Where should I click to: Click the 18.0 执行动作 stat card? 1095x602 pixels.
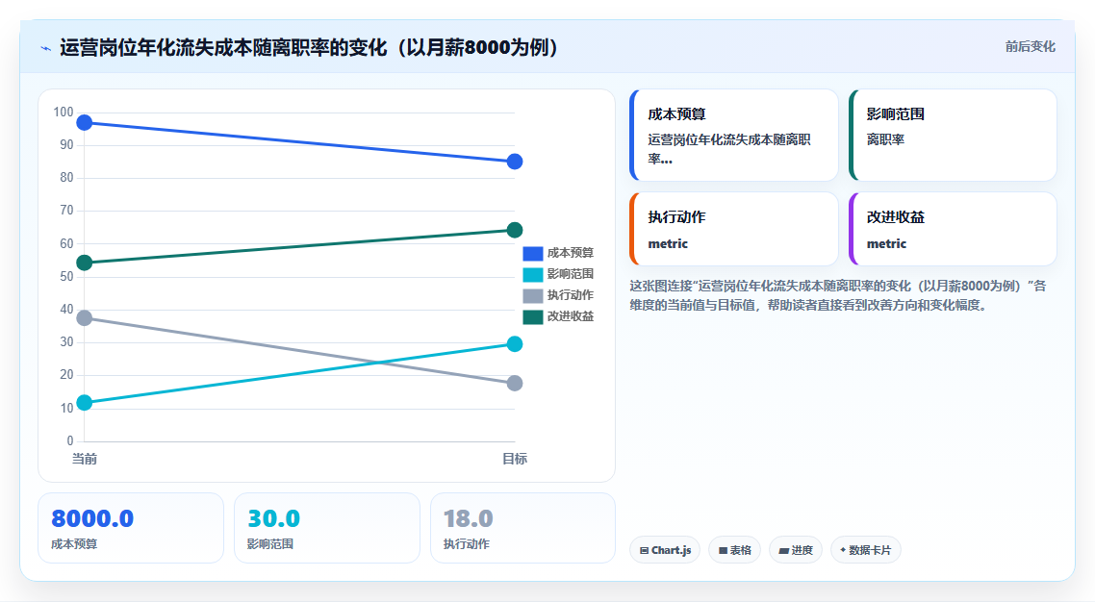[x=522, y=528]
